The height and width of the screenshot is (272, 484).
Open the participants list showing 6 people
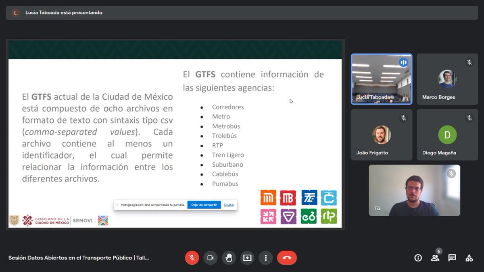click(x=435, y=258)
